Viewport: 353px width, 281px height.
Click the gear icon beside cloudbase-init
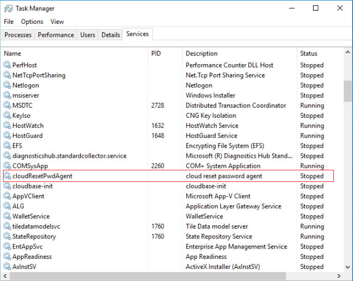[x=7, y=186]
